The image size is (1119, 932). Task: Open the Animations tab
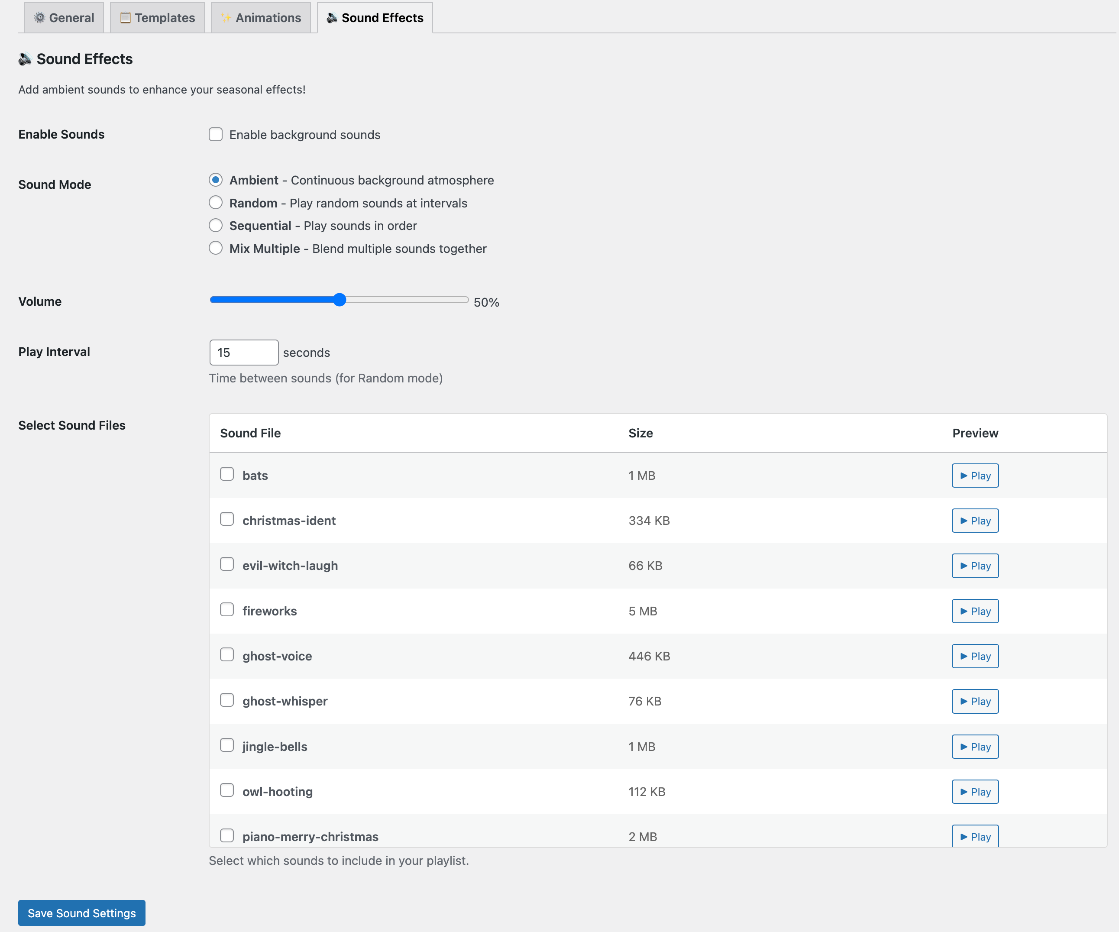point(261,17)
